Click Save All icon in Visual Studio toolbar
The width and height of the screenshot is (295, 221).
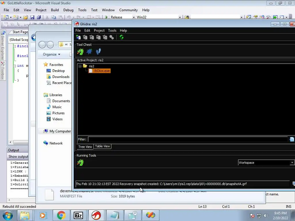click(39, 17)
